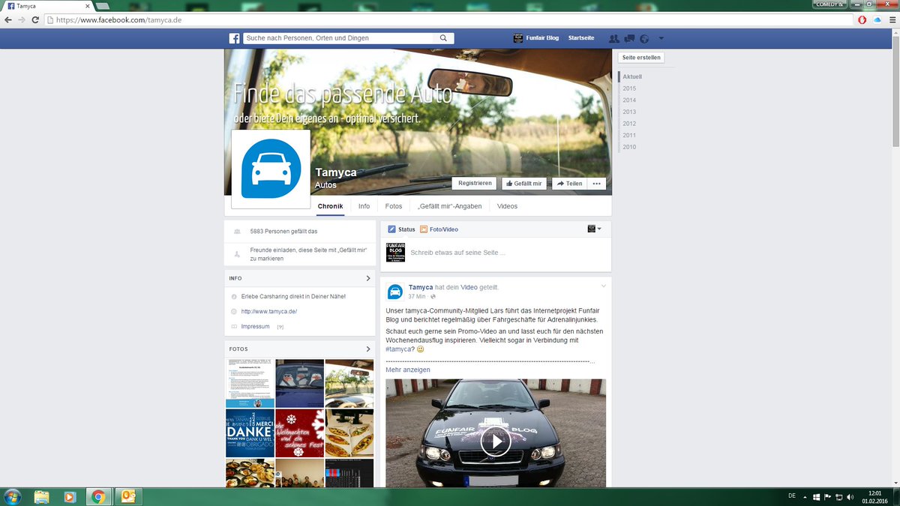The width and height of the screenshot is (900, 506).
Task: Click Tamyca car profile picture
Action: [271, 169]
